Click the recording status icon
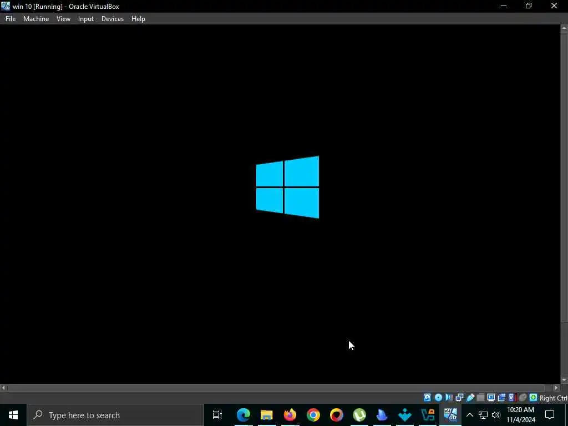Image resolution: width=568 pixels, height=426 pixels. (x=501, y=398)
